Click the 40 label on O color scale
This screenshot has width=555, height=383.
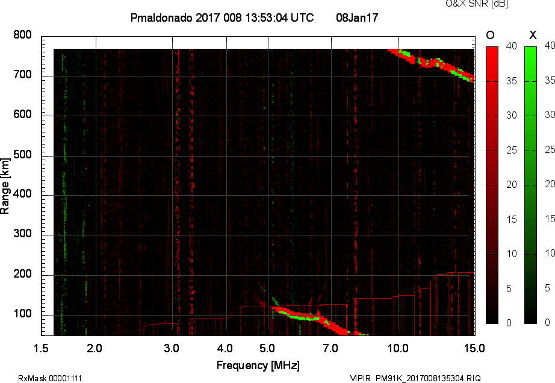pos(512,46)
